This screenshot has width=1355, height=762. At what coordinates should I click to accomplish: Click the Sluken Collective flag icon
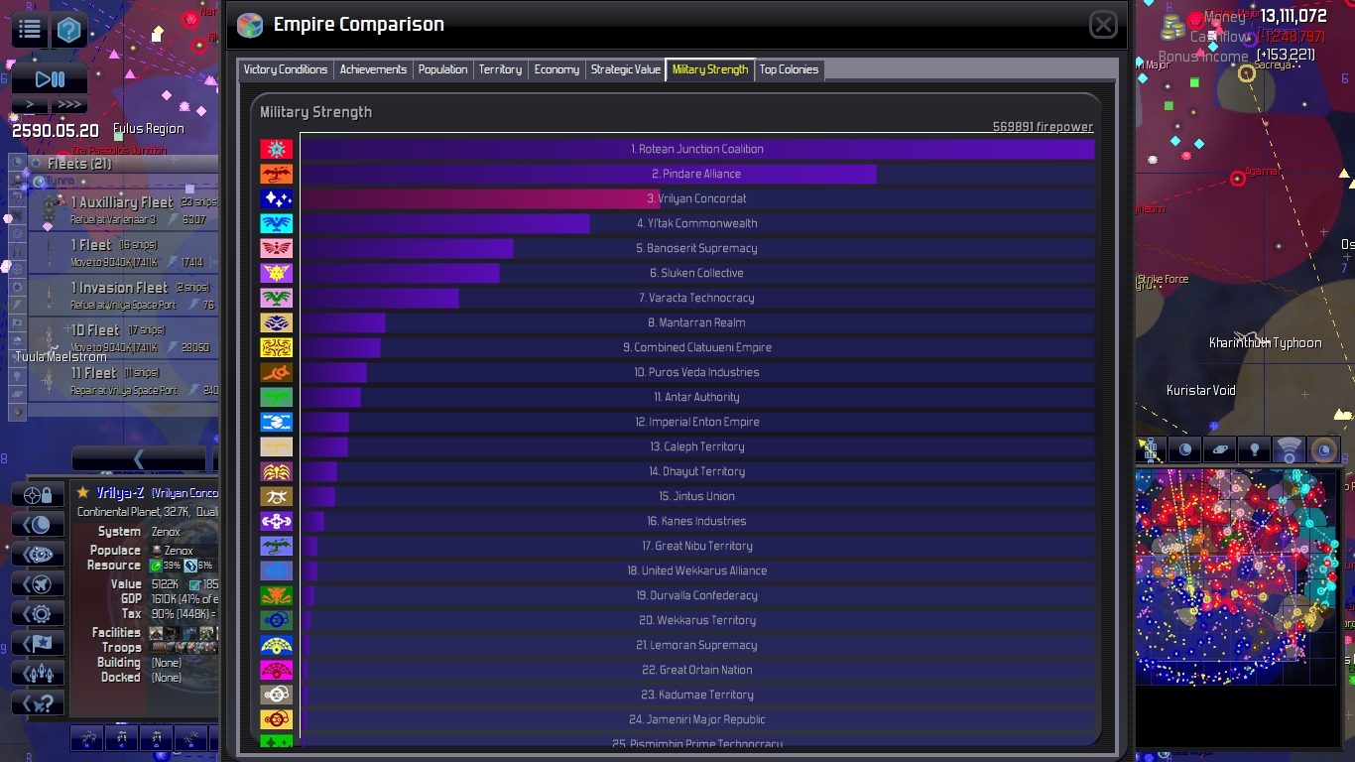[x=276, y=273]
